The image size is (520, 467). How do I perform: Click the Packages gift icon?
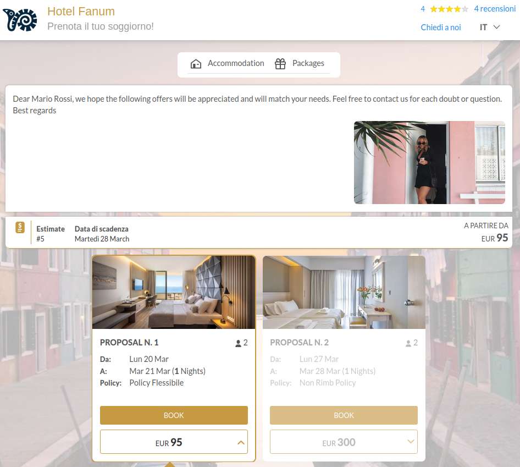tap(280, 63)
